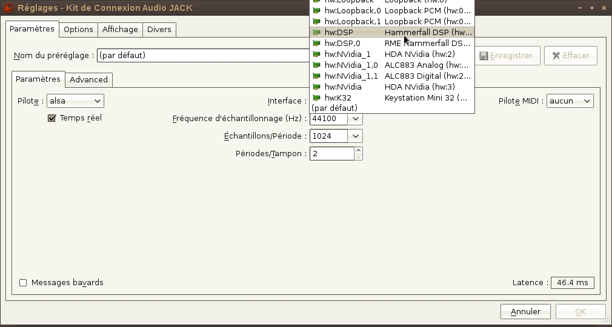Choose hw:NVidia_1,1 ALC883 Digital entry
This screenshot has width=612, height=327.
[392, 76]
